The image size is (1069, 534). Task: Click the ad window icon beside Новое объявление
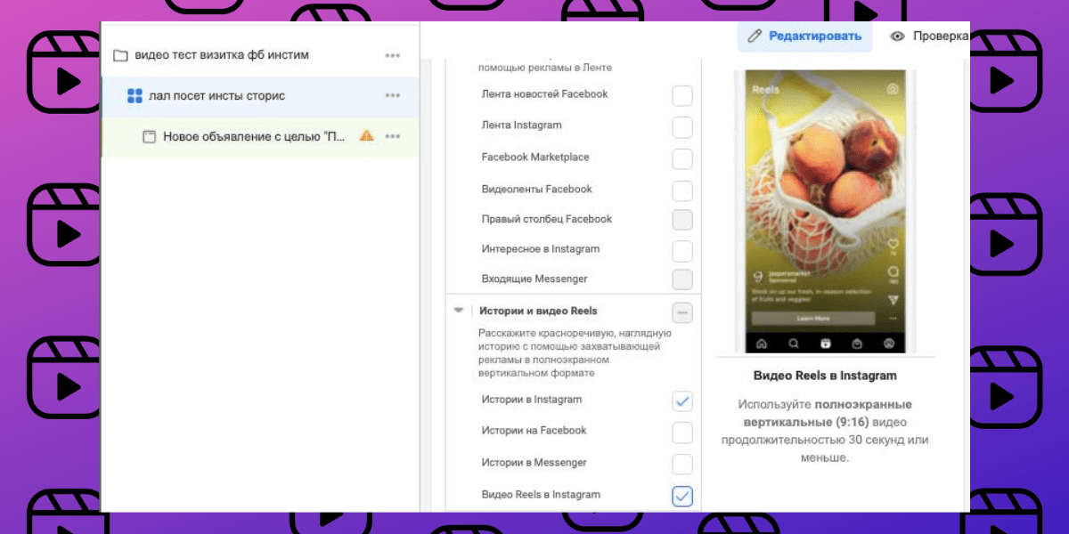[150, 137]
